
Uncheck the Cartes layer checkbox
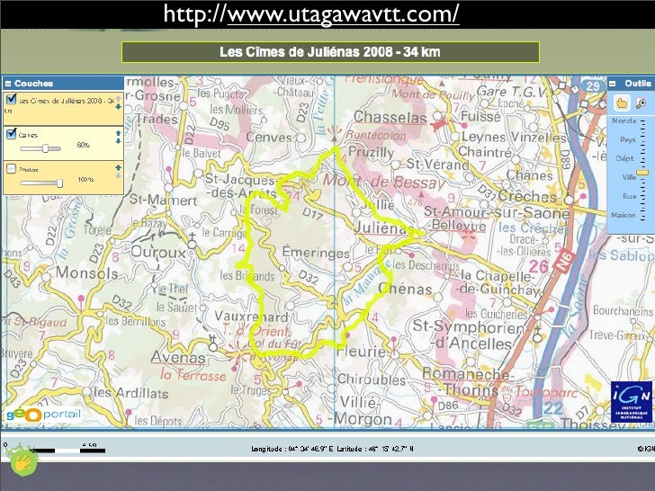[12, 133]
